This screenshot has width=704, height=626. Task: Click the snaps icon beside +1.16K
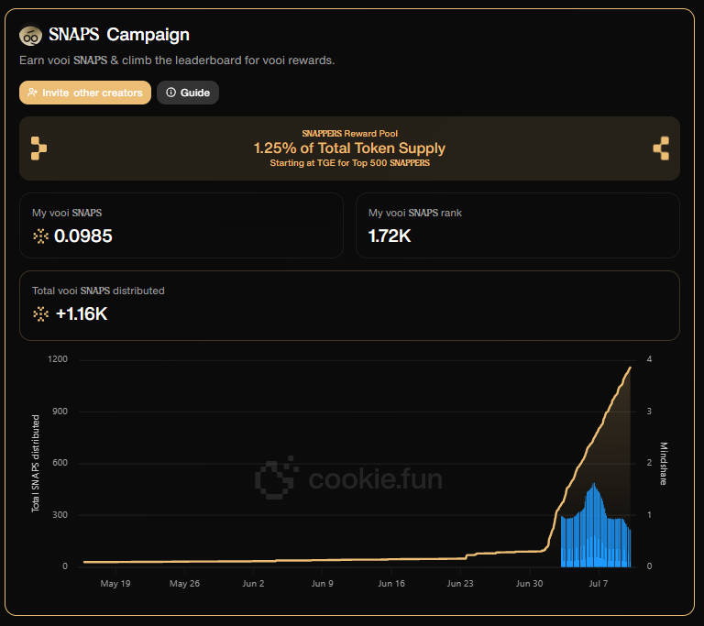(x=41, y=313)
